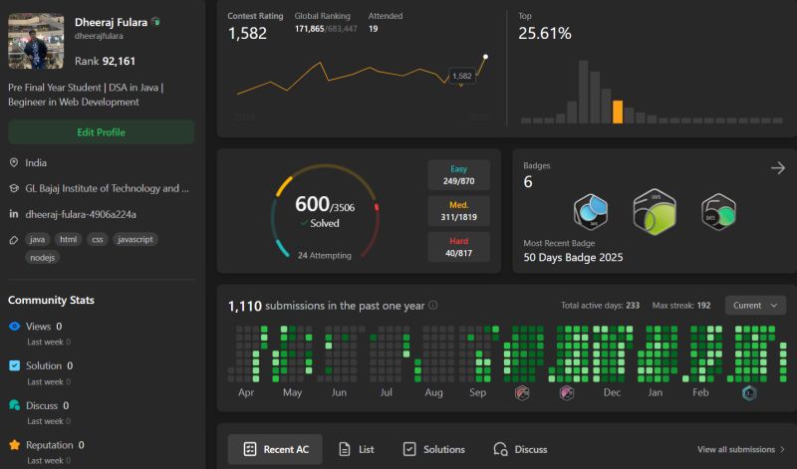Click the Edit Profile button

pyautogui.click(x=102, y=132)
